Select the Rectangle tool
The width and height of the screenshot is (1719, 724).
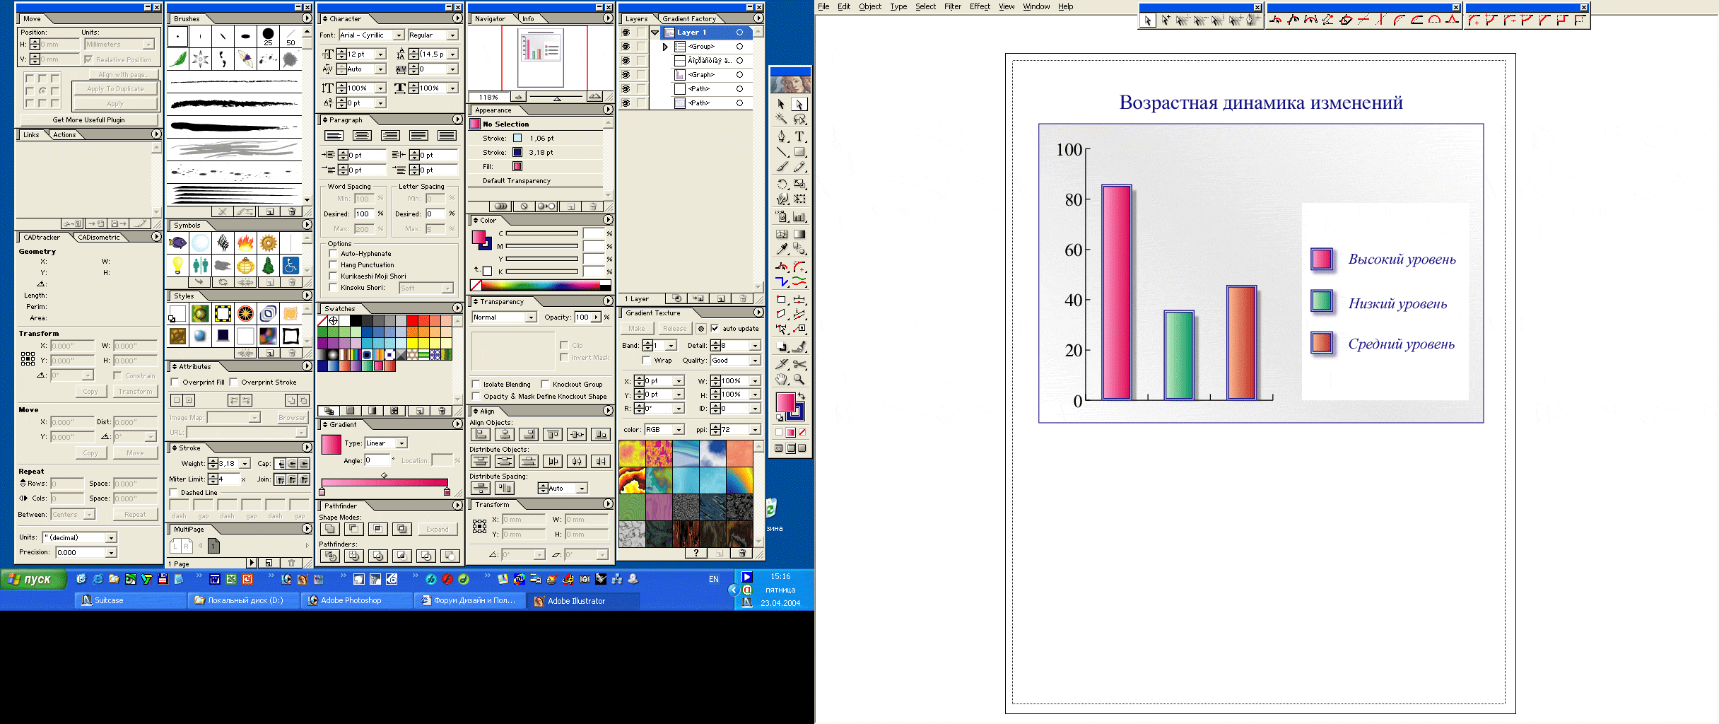(x=799, y=151)
